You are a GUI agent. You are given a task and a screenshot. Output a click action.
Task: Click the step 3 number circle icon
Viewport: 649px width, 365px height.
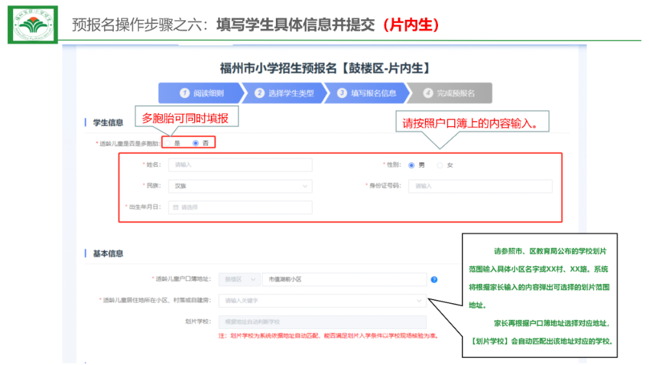click(342, 93)
